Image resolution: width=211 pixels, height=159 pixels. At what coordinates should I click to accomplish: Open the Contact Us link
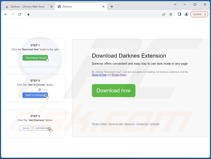click(x=142, y=124)
